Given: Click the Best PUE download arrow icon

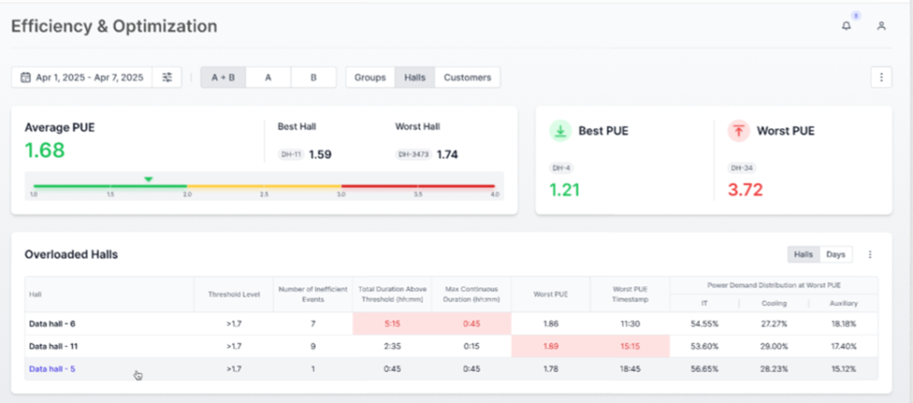Looking at the screenshot, I should 560,132.
